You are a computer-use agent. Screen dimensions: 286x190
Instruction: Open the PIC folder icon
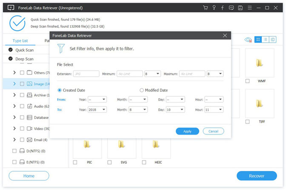(87, 144)
